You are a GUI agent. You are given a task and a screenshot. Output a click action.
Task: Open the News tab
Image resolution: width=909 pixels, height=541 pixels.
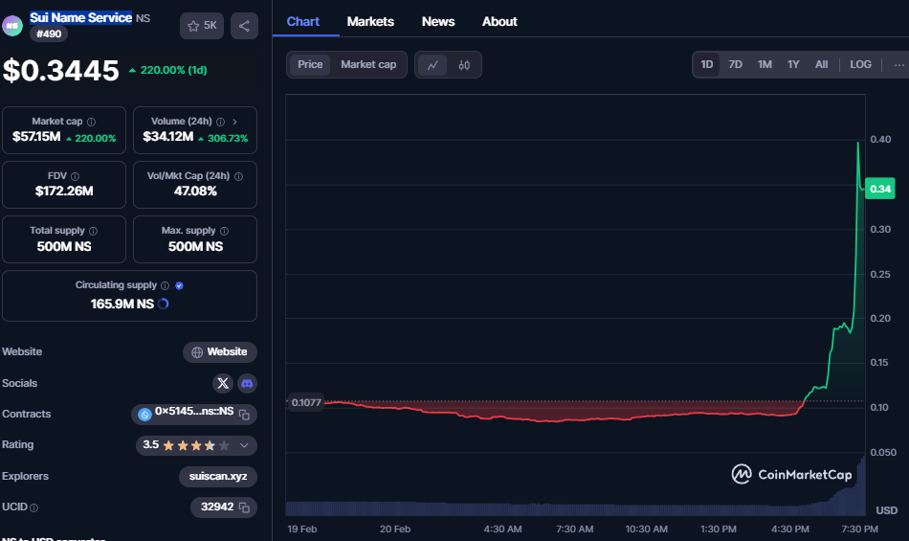[x=438, y=21]
